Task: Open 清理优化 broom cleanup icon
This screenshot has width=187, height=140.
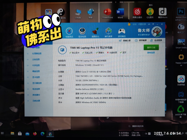Action: point(95,33)
